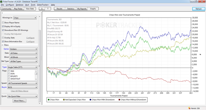Screen dimensions: 206x110
Task: Open the Bet Type dropdown
Action: pos(24,61)
